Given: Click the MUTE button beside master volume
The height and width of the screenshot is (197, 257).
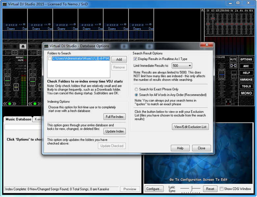Looking at the screenshot, I should (233, 59).
